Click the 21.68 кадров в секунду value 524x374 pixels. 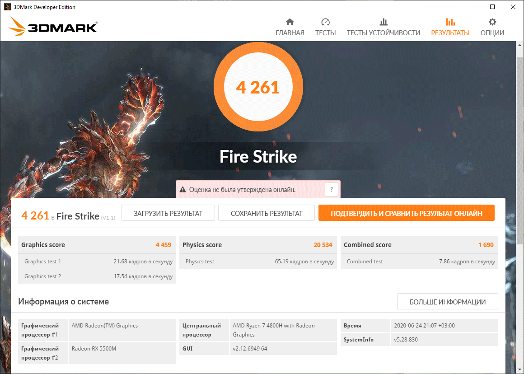[143, 262]
